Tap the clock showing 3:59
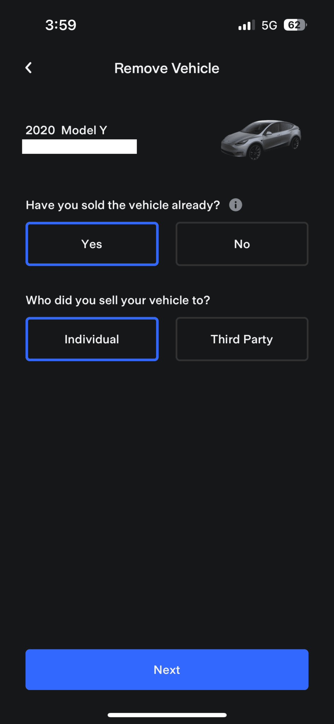Viewport: 334px width, 724px height. [60, 25]
